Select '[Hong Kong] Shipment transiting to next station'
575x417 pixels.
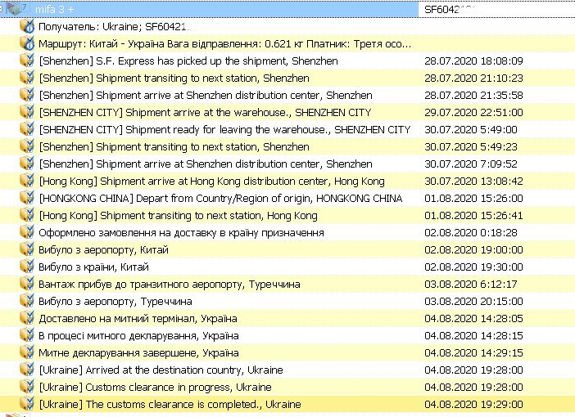pos(179,216)
